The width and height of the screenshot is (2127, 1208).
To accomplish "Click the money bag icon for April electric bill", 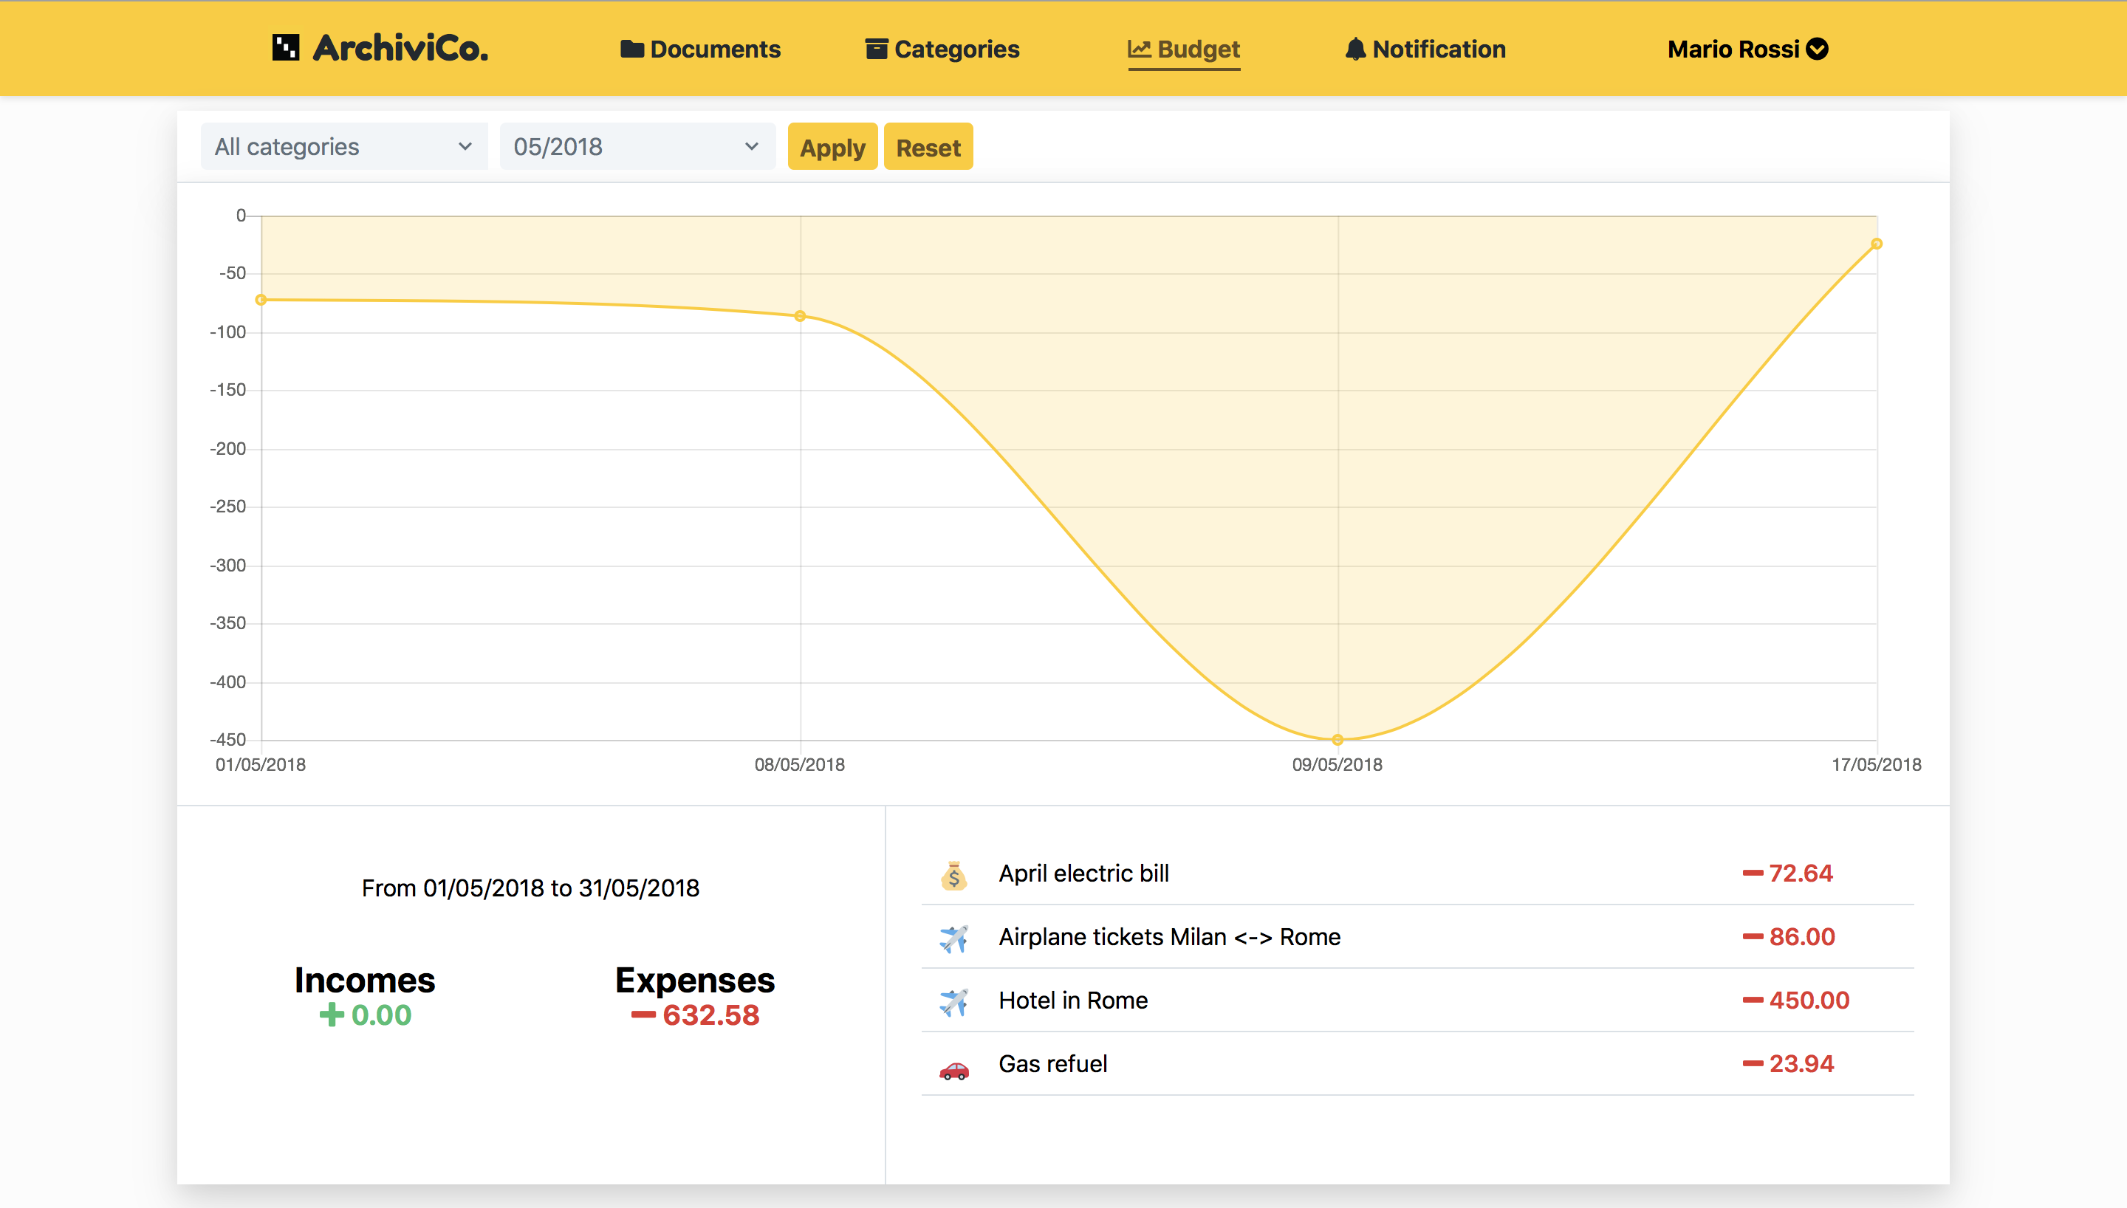I will [x=954, y=874].
